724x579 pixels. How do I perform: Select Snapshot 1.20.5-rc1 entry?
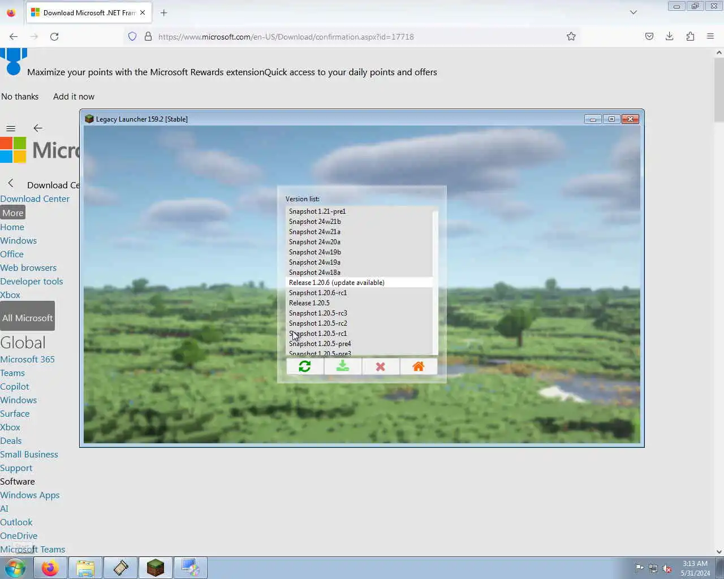pyautogui.click(x=359, y=334)
